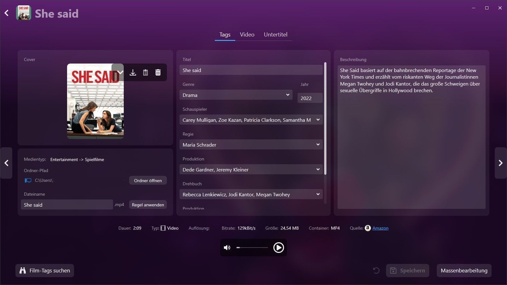Screen dimensions: 507x285
Task: Click the undo changes icon
Action: tap(376, 271)
